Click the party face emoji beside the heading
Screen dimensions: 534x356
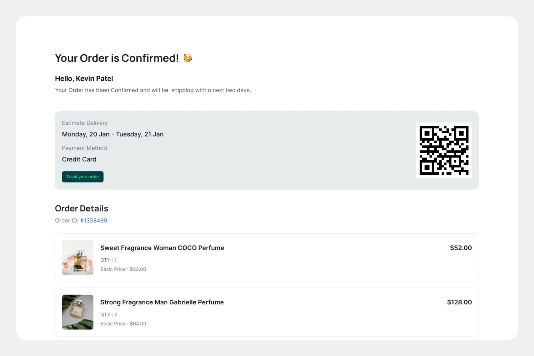(x=188, y=58)
